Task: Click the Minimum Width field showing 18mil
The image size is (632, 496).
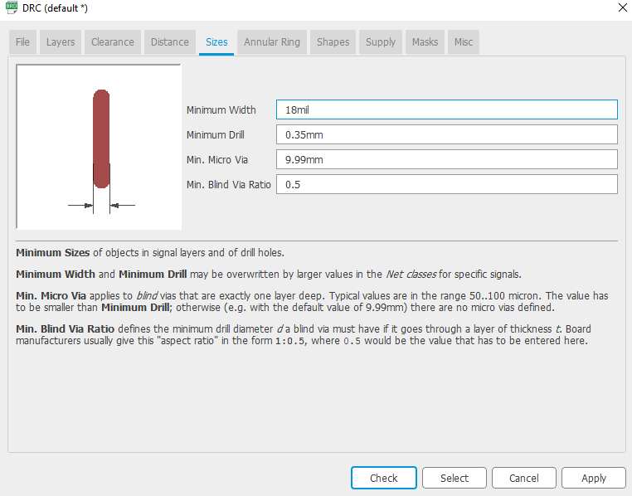Action: click(446, 109)
